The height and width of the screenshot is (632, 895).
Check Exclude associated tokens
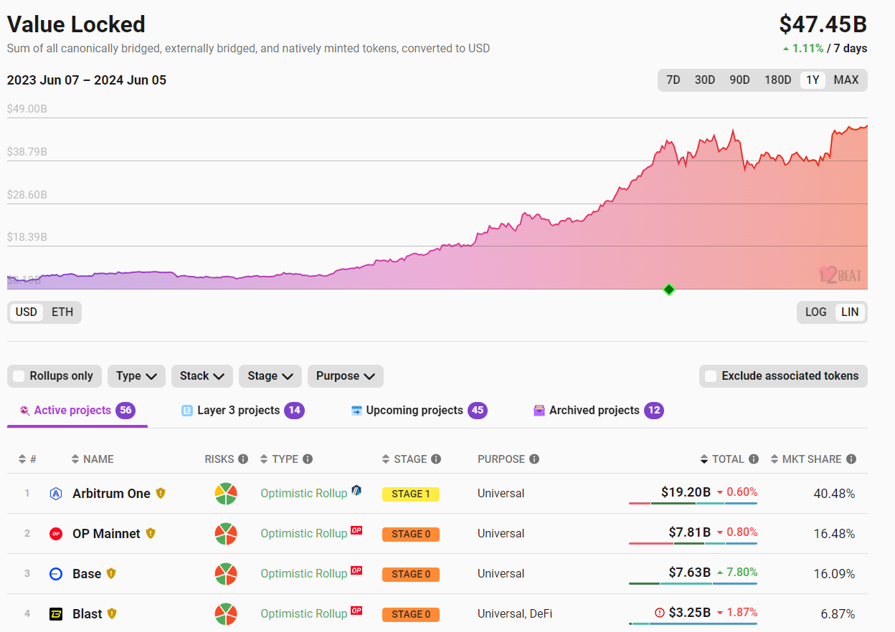point(711,376)
